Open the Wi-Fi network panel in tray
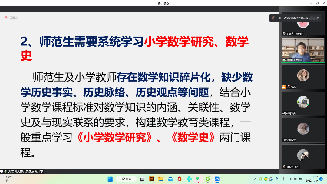The height and width of the screenshot is (184, 327). click(290, 179)
